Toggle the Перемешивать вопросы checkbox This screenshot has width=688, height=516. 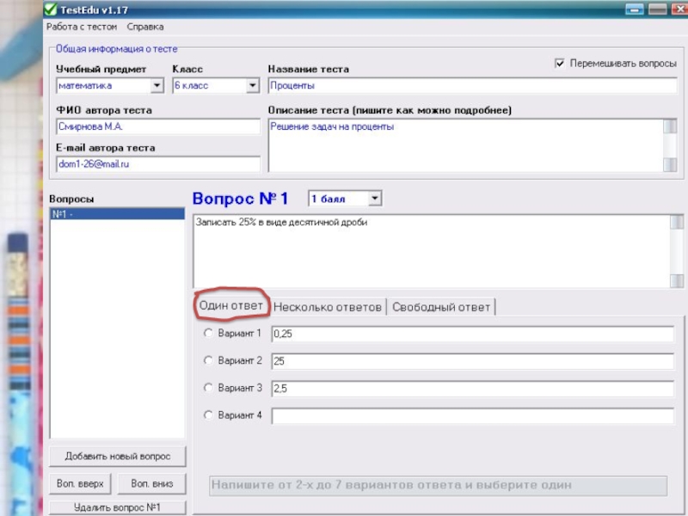[x=560, y=64]
